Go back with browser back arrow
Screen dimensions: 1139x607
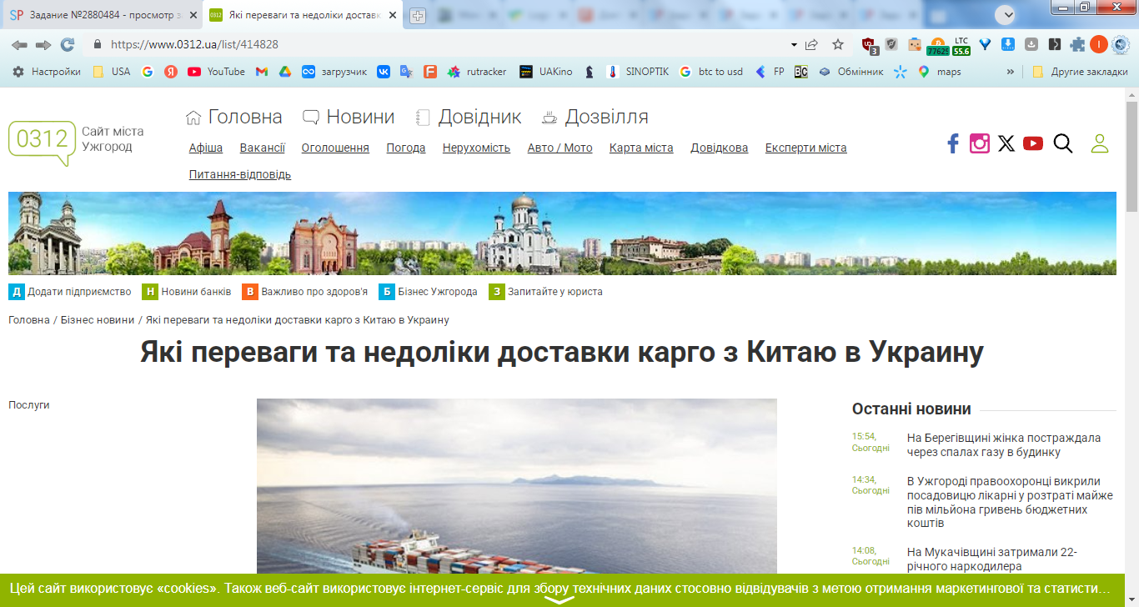pos(19,45)
